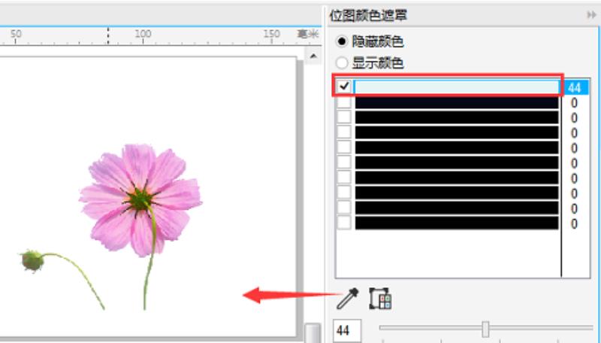Collapse the bitmap color mask docker arrows
The height and width of the screenshot is (343, 601).
click(x=591, y=15)
